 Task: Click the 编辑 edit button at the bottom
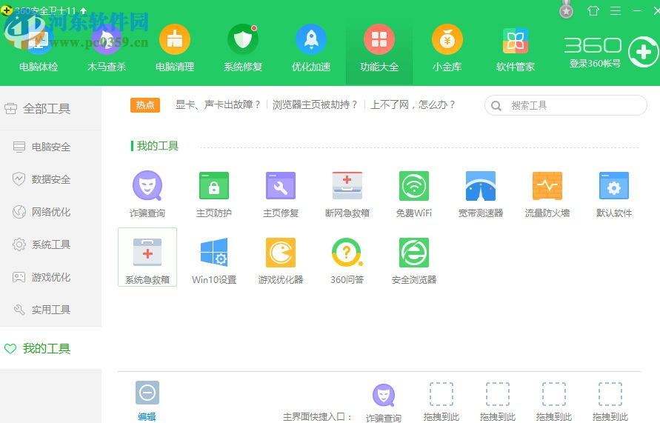(x=147, y=401)
